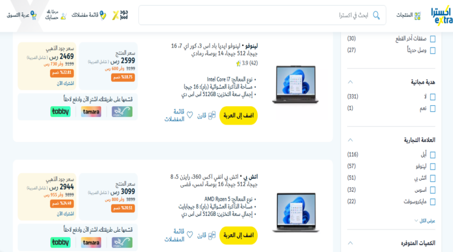
Task: Click the shopping cart icon in header
Action: (33, 15)
